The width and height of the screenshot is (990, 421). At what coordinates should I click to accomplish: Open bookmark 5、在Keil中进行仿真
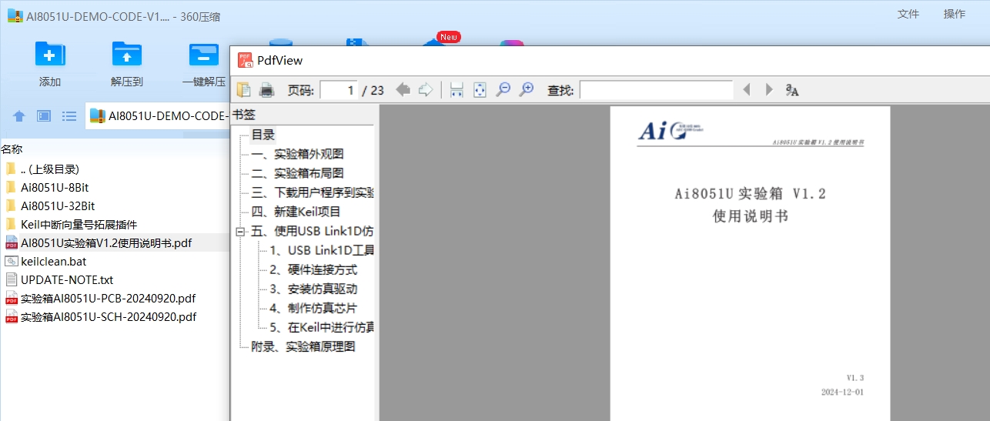coord(322,327)
